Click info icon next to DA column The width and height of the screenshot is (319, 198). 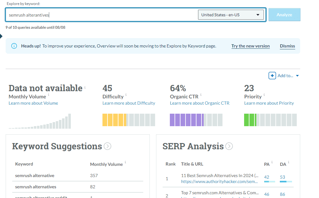[x=289, y=162]
